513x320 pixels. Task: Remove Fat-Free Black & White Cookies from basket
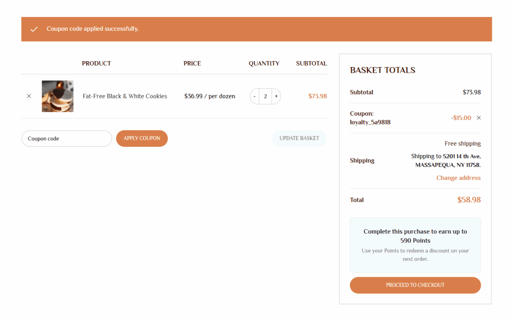pyautogui.click(x=29, y=96)
